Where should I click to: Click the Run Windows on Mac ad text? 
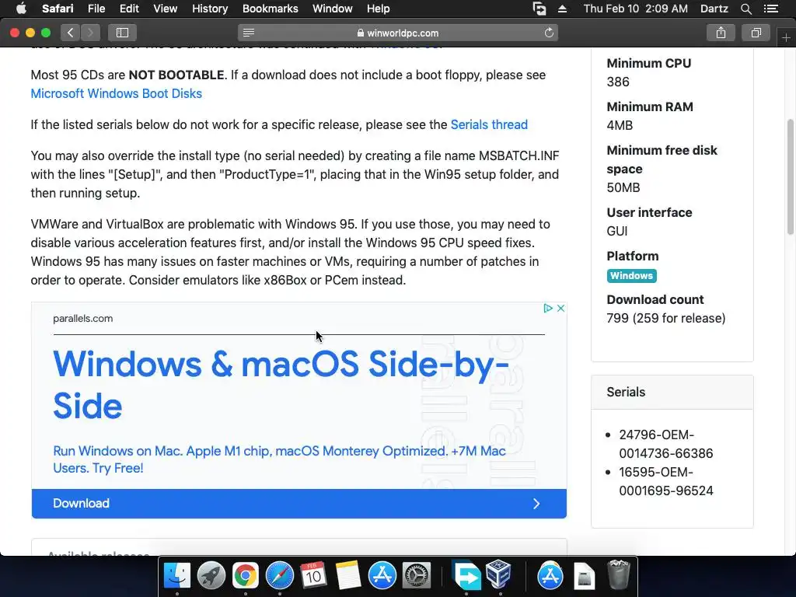pos(279,459)
